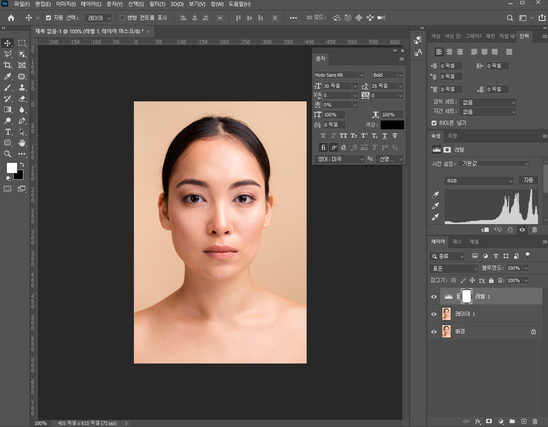Open the text color swatch

(x=392, y=125)
